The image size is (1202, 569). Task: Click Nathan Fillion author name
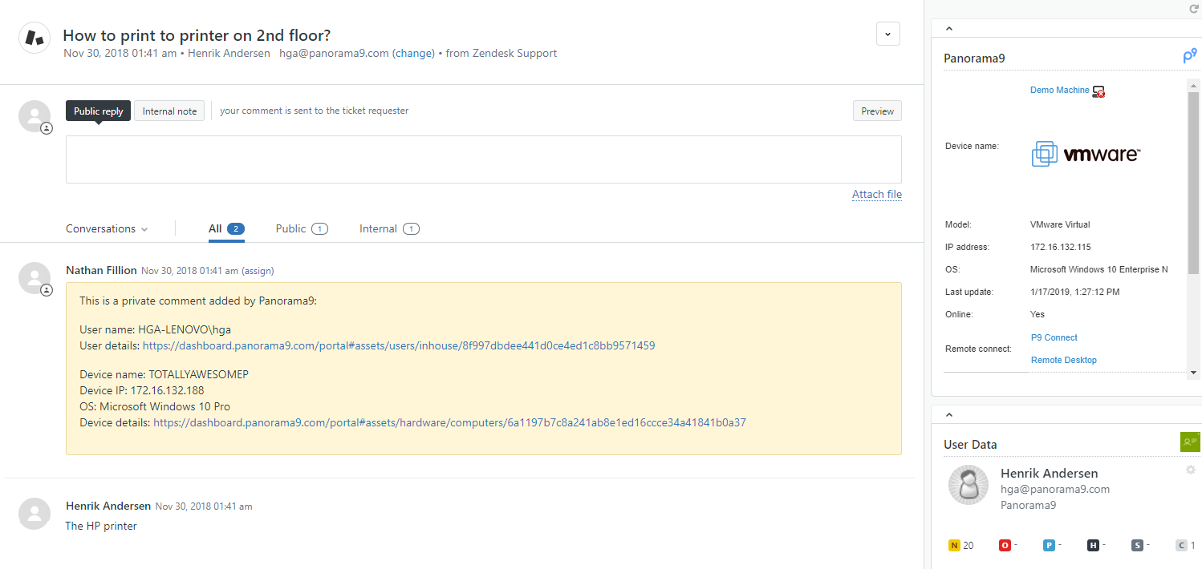(x=101, y=270)
